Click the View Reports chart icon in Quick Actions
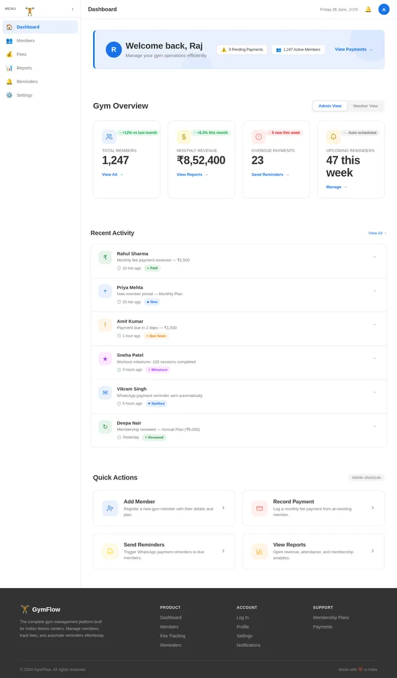397x678 pixels. tap(259, 551)
